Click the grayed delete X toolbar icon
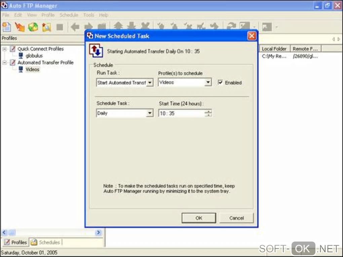Viewport: 343px width, 257px height. tap(145, 26)
